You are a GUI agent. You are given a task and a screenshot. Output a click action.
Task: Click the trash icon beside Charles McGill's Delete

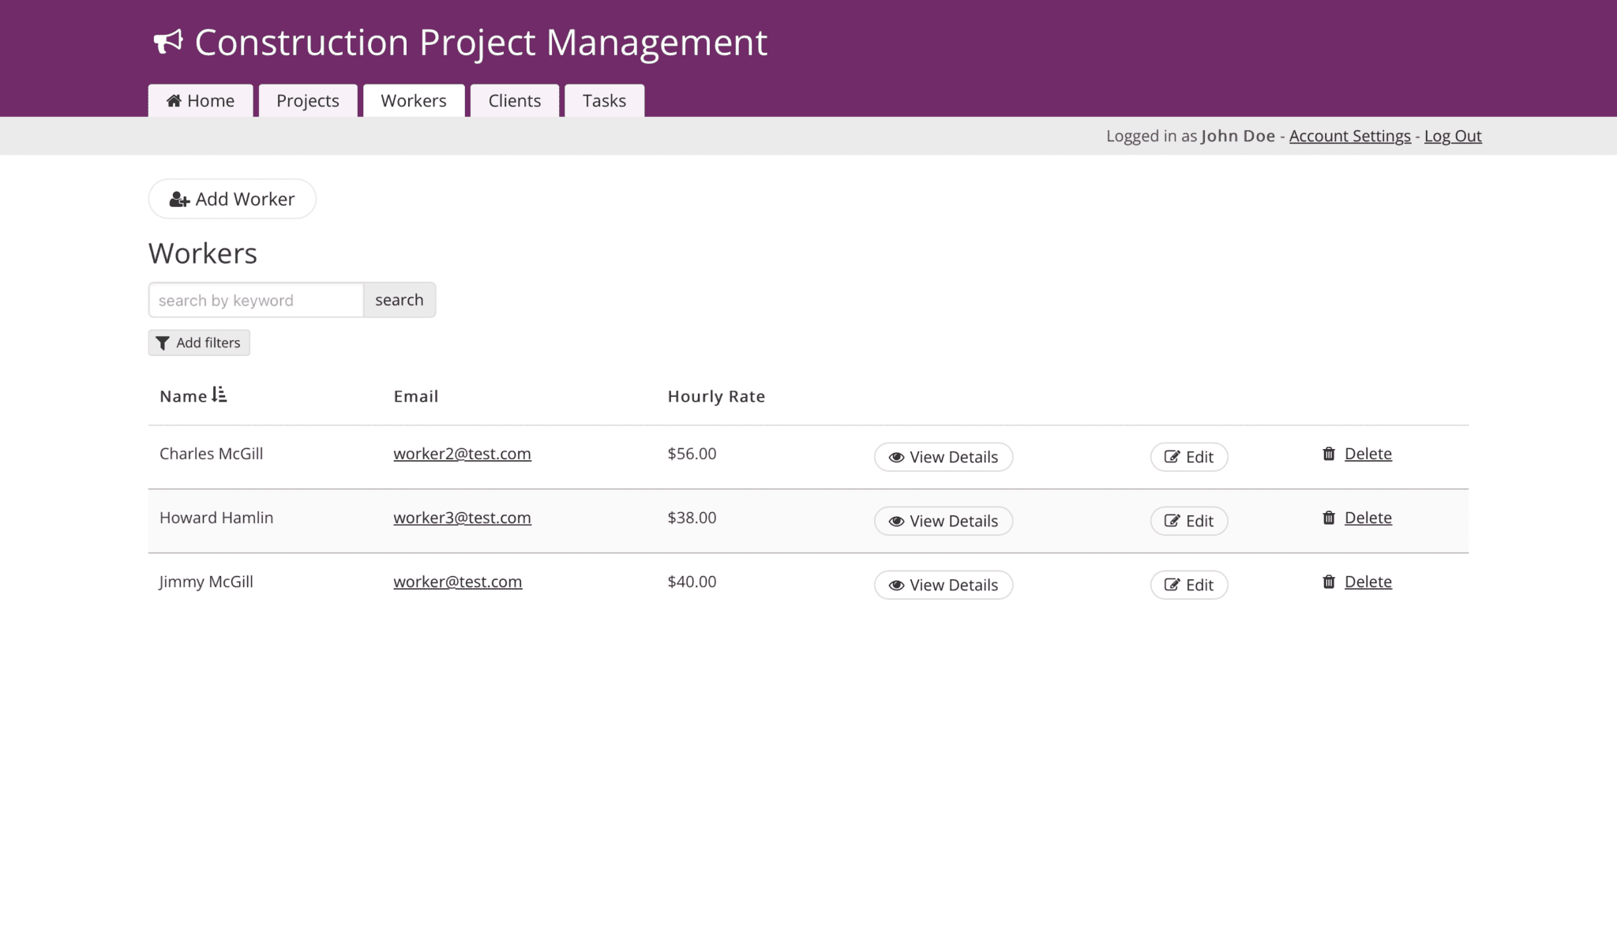point(1328,453)
